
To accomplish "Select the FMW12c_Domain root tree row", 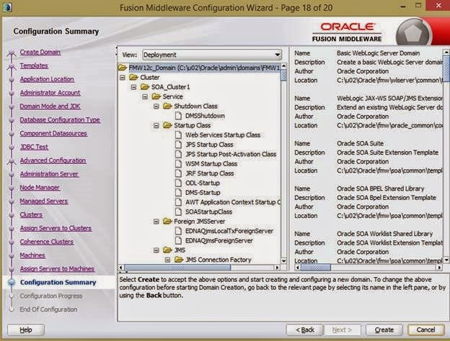I will 199,68.
